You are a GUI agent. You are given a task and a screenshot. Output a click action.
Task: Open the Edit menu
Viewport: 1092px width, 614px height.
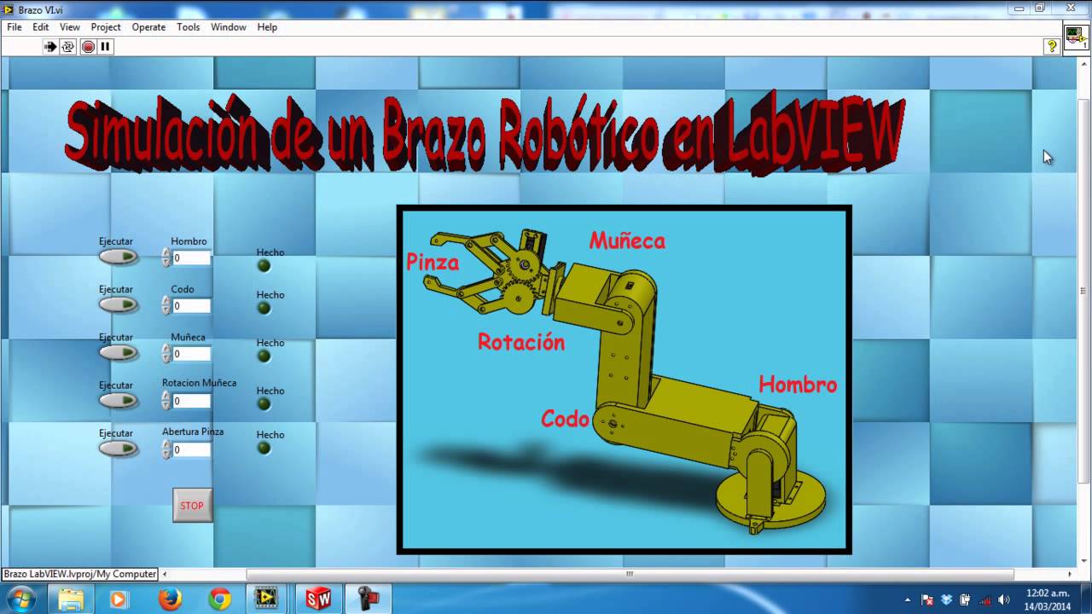pos(41,27)
